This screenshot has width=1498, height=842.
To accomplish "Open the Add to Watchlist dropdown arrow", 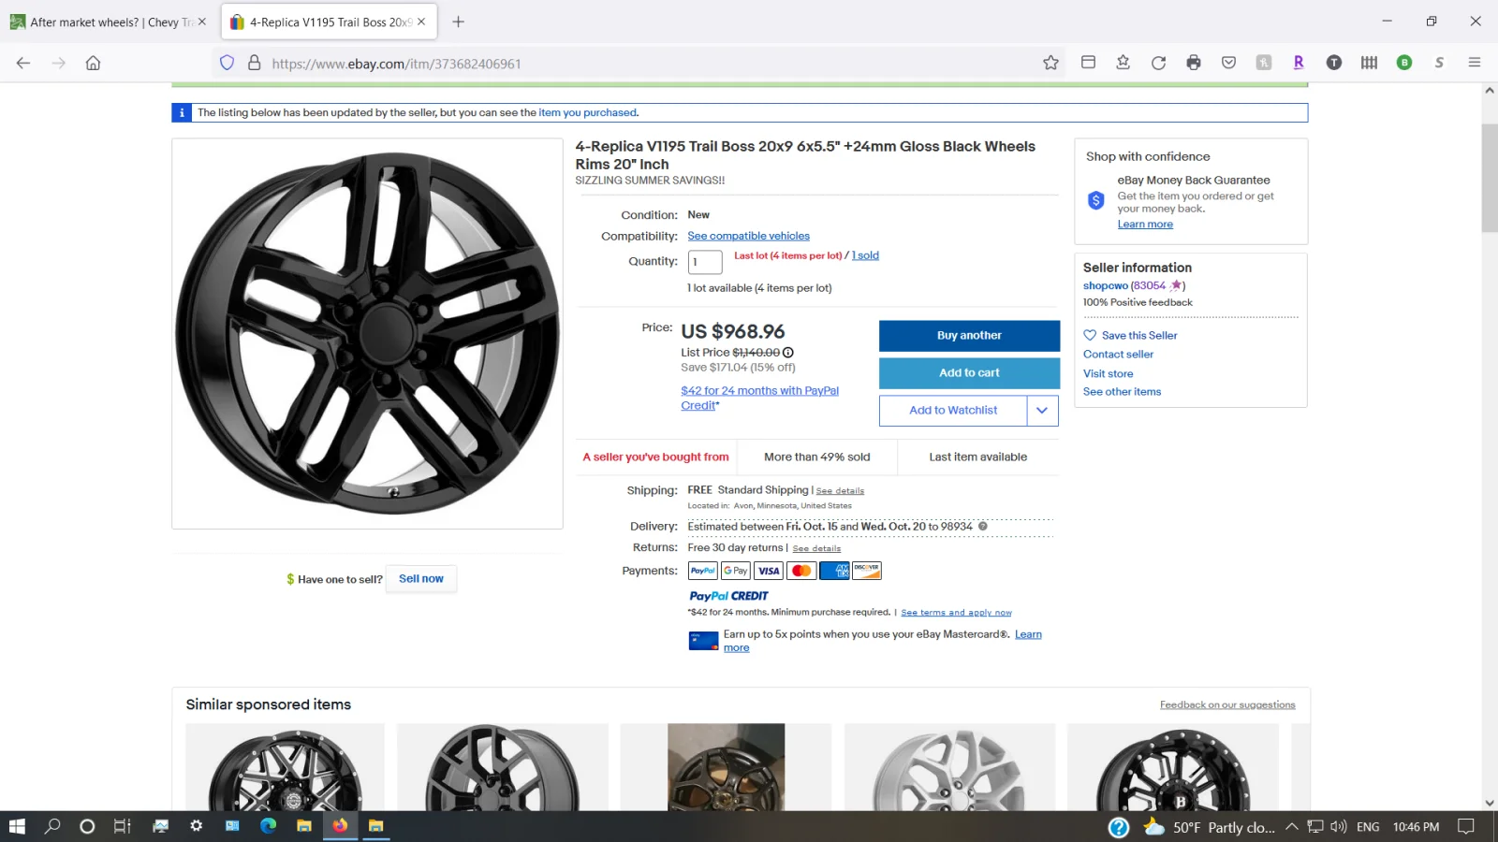I will (x=1042, y=410).
